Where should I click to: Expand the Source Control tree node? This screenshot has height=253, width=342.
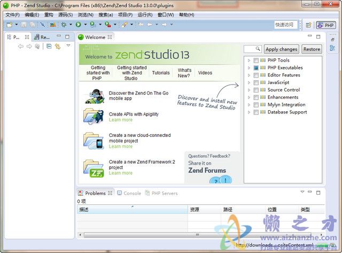249,90
